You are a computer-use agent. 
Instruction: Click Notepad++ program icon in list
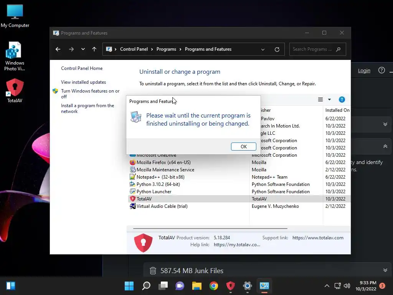pyautogui.click(x=132, y=177)
